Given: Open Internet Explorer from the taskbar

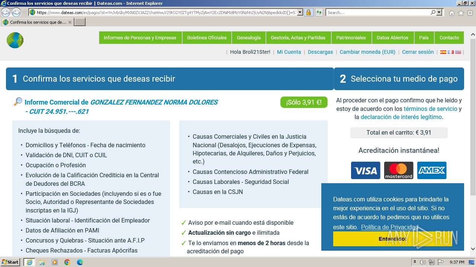Looking at the screenshot, I should click(x=29, y=262).
